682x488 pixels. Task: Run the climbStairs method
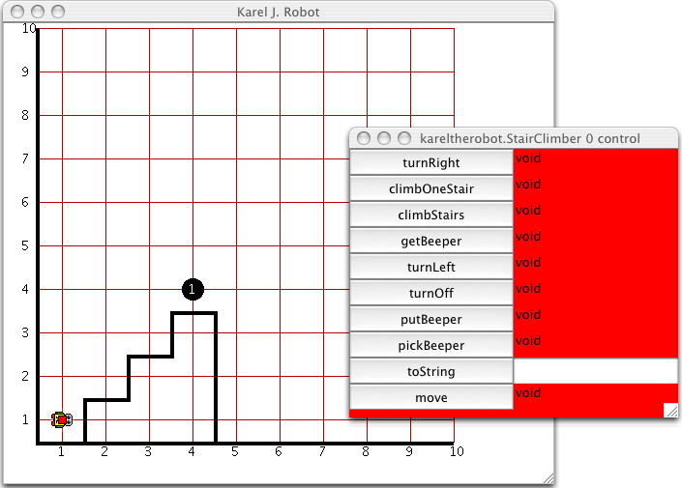(x=431, y=215)
